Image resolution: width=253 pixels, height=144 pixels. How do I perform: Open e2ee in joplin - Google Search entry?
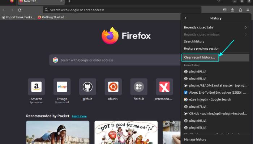[x=216, y=100]
